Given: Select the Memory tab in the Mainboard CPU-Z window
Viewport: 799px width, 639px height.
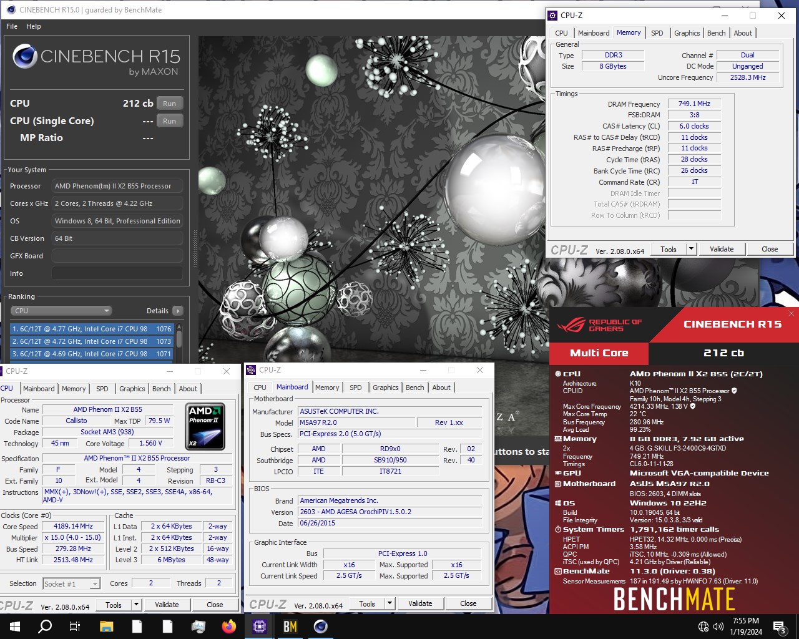Looking at the screenshot, I should (327, 388).
